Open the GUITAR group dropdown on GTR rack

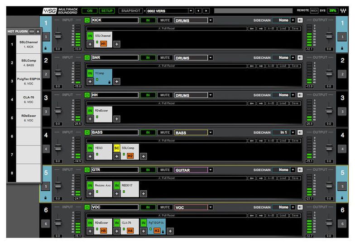pos(211,170)
